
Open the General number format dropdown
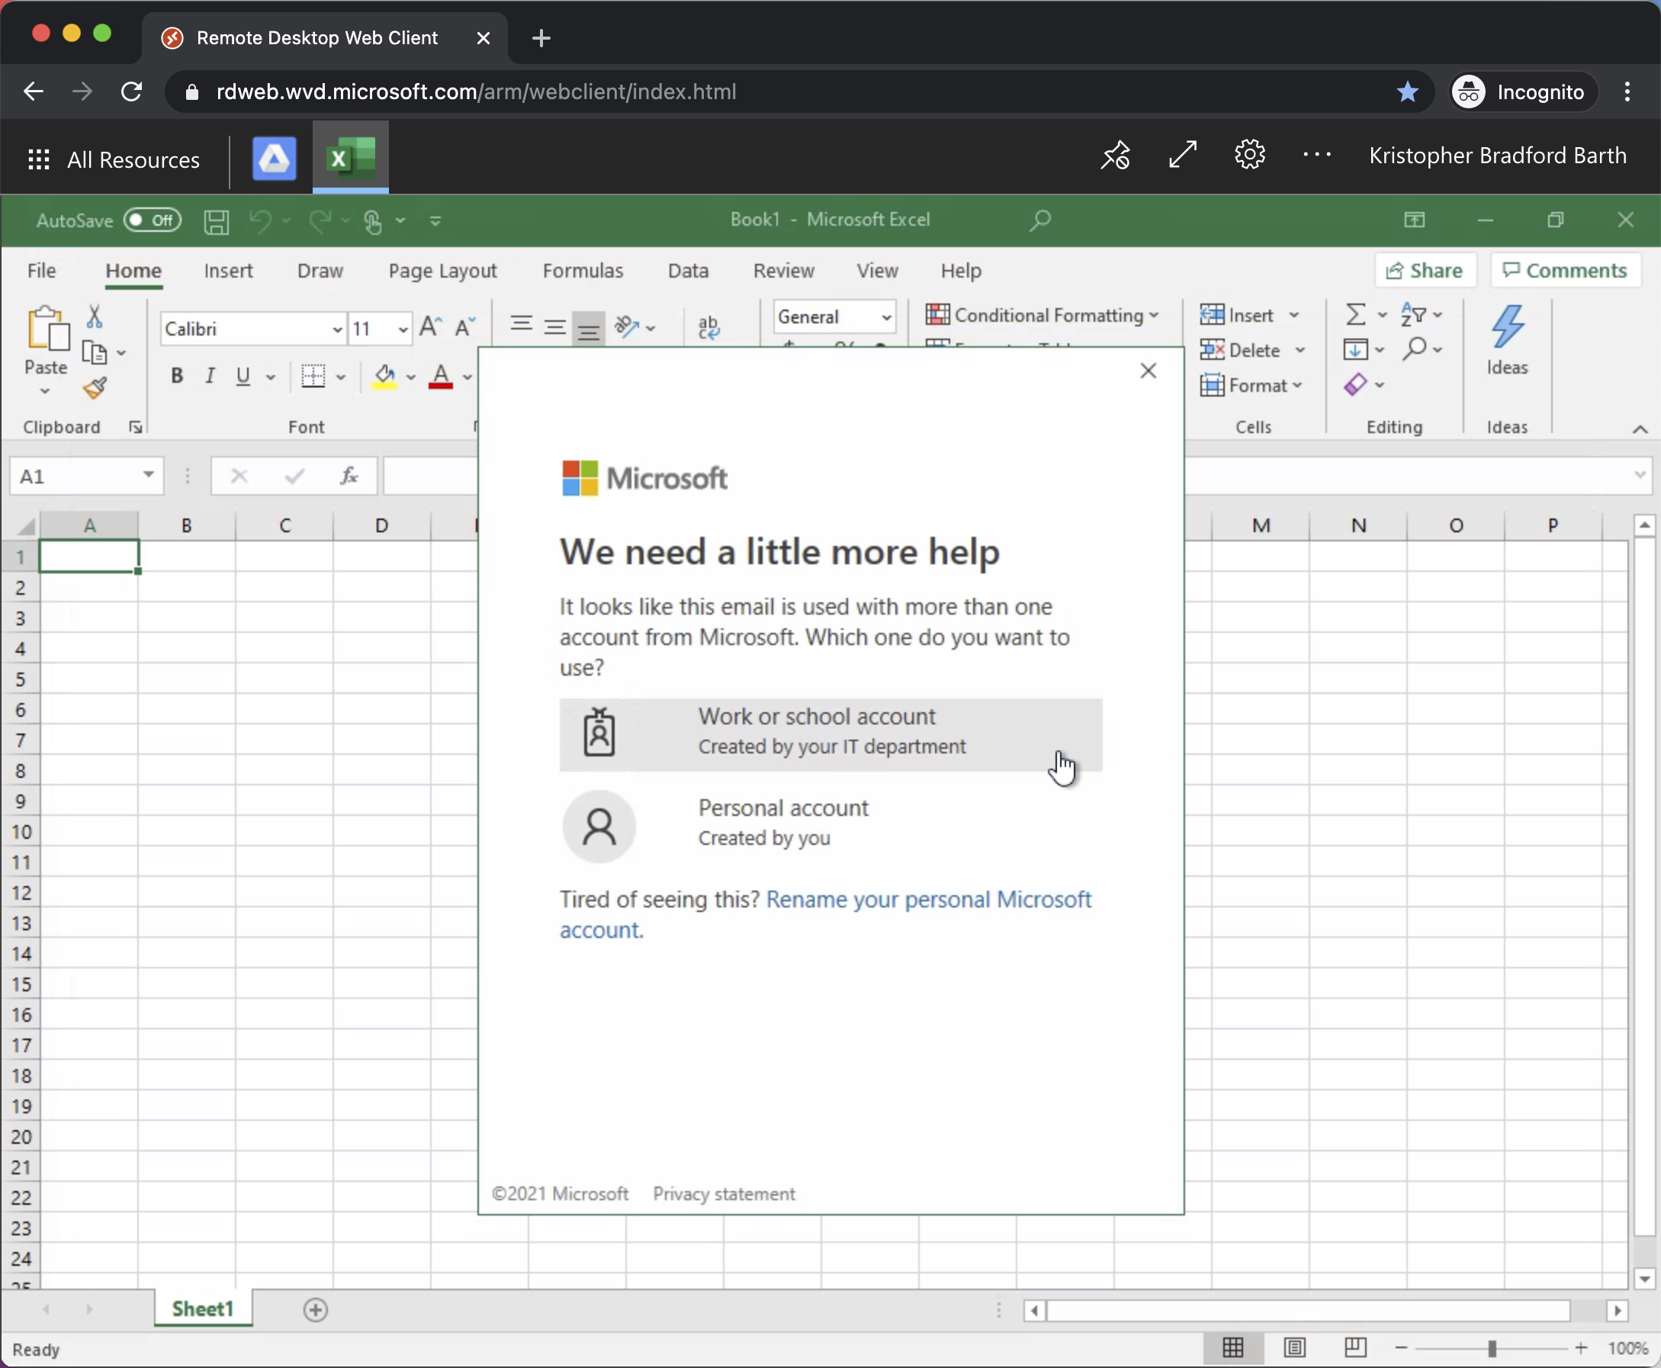point(886,316)
